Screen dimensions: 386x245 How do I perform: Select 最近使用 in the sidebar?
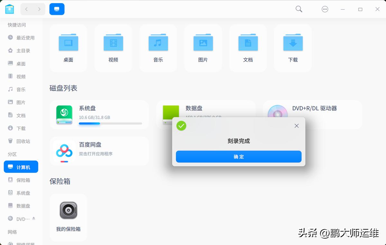pos(20,38)
